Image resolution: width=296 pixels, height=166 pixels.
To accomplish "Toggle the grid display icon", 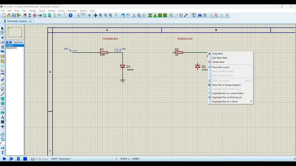I will coord(83,15).
